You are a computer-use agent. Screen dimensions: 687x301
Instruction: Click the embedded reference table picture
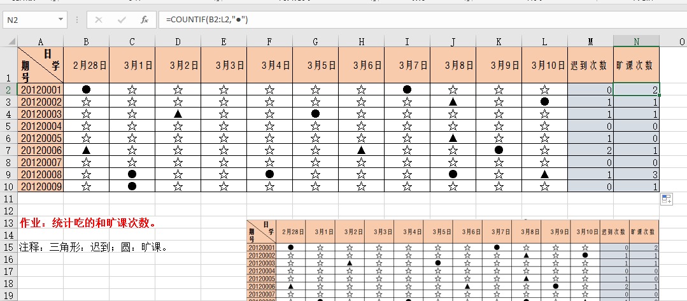click(453, 260)
